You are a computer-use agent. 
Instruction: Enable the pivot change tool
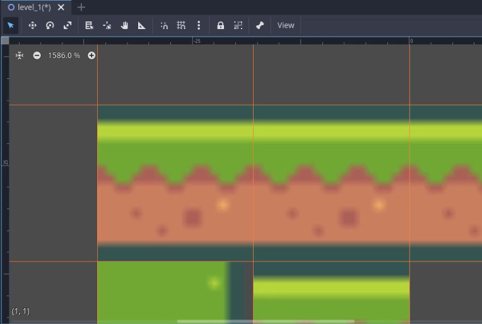(107, 25)
